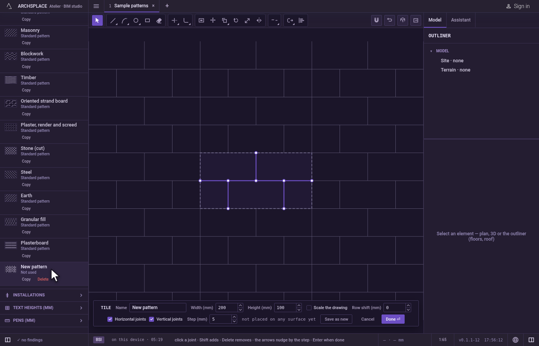
Task: Select the Model tab
Action: coord(435,20)
